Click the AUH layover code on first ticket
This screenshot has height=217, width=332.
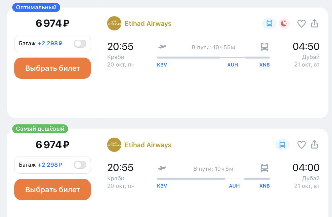[232, 65]
